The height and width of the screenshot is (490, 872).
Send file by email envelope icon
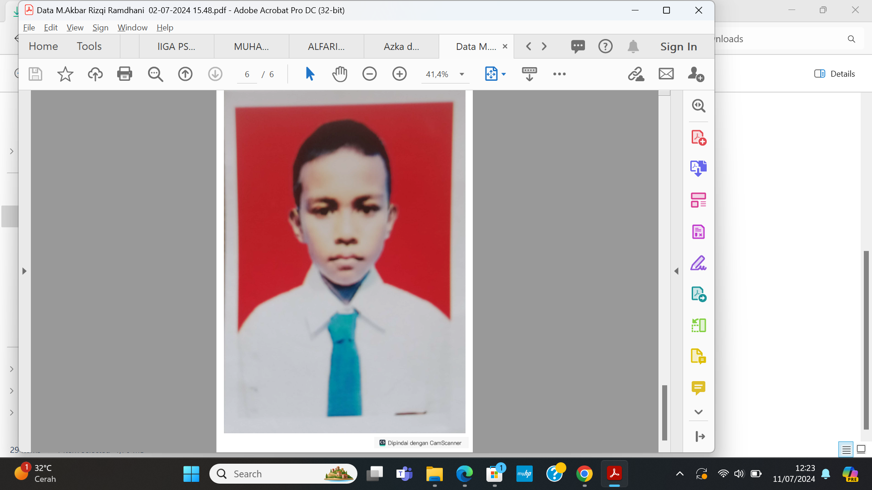point(666,74)
